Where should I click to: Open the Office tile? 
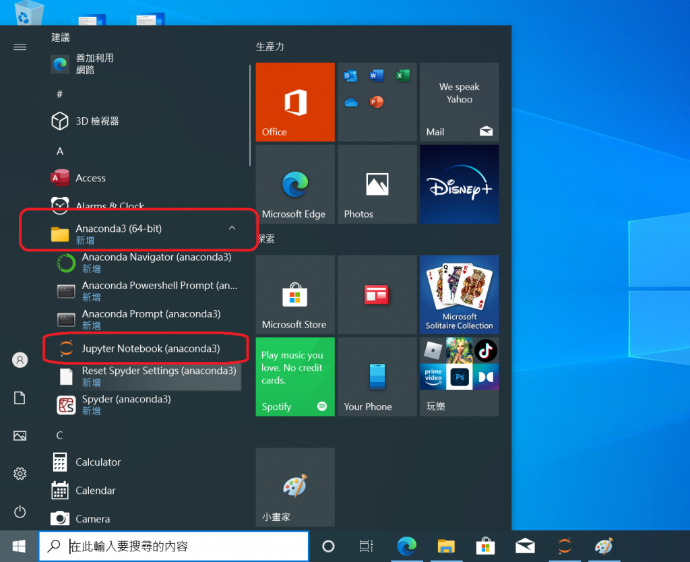[x=295, y=102]
